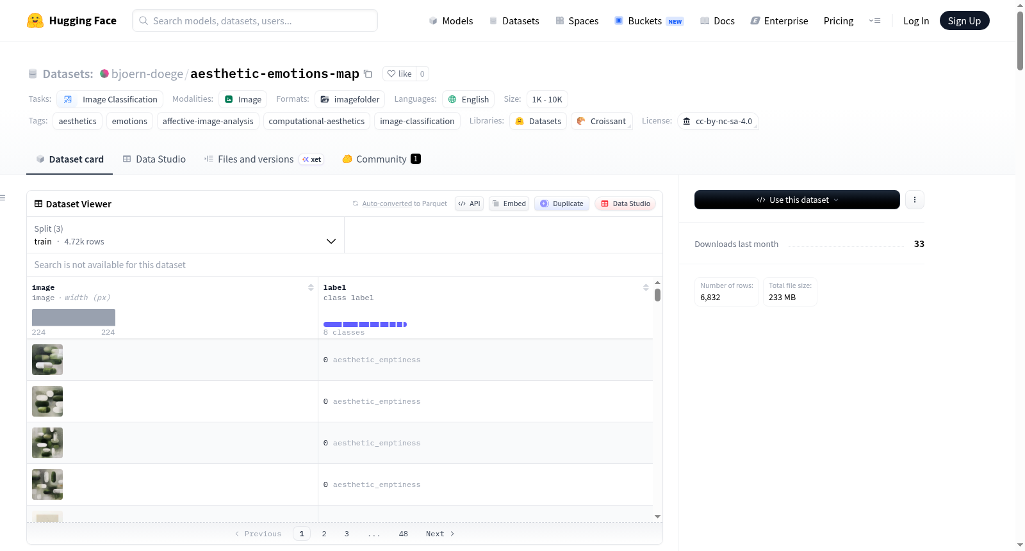Screen dimensions: 1025x551
Task: Go to page 3 of the dataset
Action: [x=347, y=534]
